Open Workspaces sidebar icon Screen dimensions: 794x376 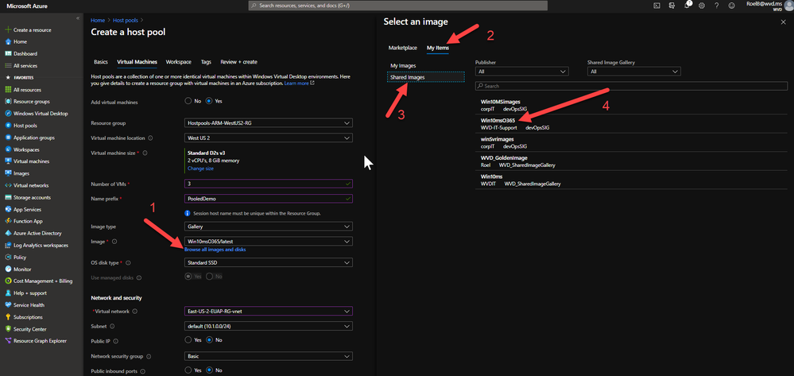point(8,149)
